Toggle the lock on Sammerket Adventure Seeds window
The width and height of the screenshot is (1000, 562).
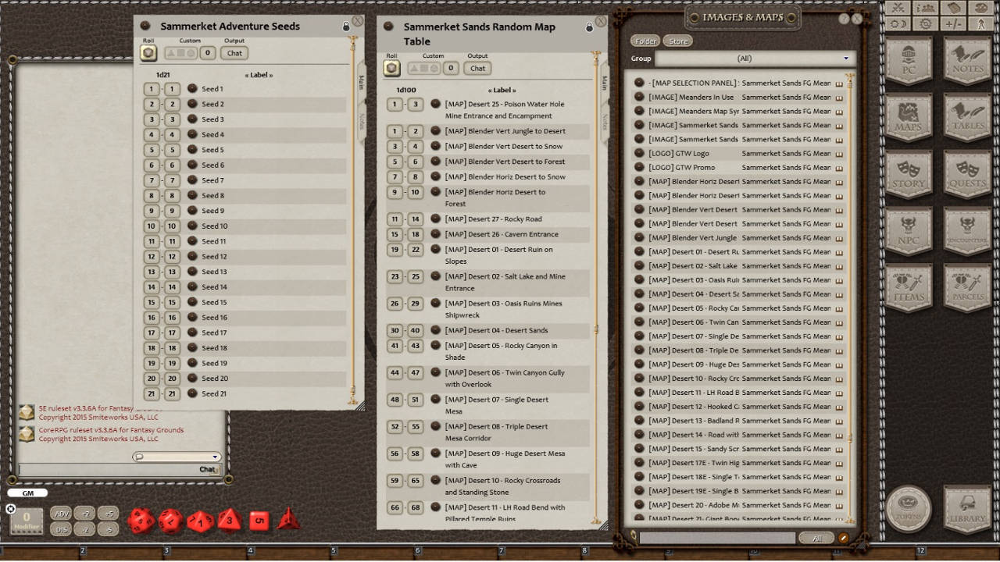tap(345, 26)
